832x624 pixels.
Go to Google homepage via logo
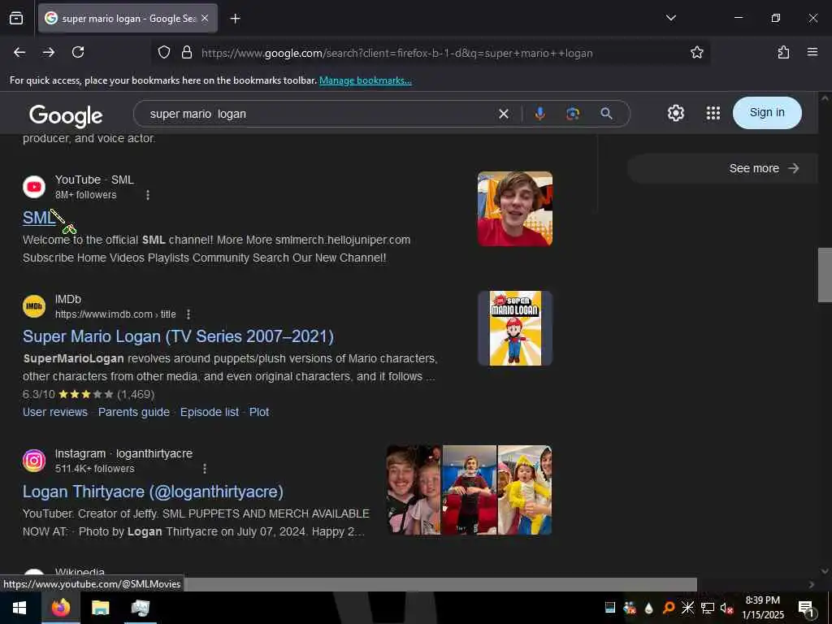pyautogui.click(x=66, y=115)
